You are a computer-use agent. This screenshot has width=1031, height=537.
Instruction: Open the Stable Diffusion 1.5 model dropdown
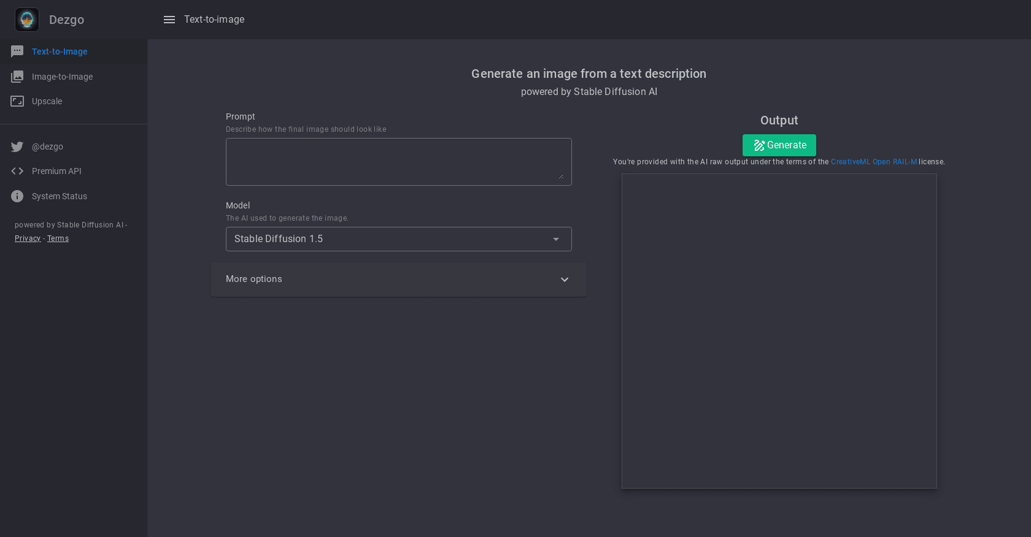pos(399,239)
